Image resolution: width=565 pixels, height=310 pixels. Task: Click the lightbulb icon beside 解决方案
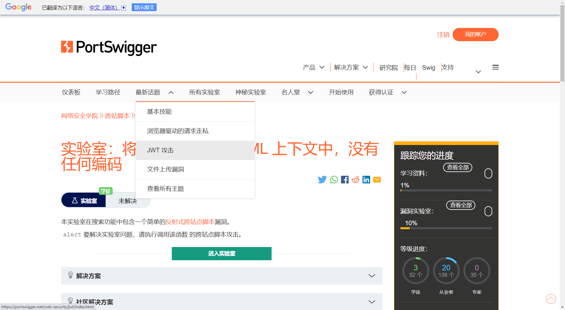70,275
